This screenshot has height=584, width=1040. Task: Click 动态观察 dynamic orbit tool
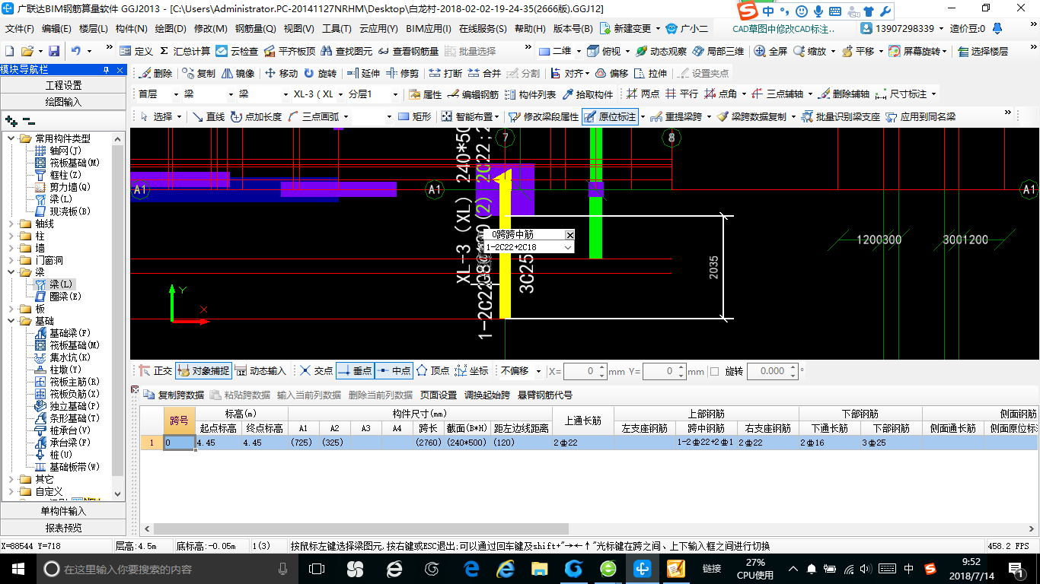point(662,51)
